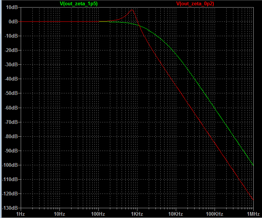Click the 100Hz frequency axis label
This screenshot has width=262, height=218.
(x=98, y=214)
